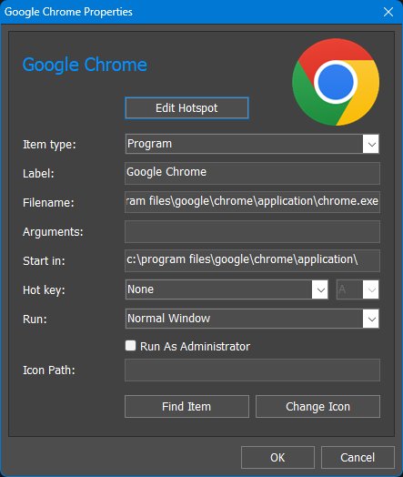
Task: Click the Google Chrome Properties title bar text
Action: (x=68, y=12)
